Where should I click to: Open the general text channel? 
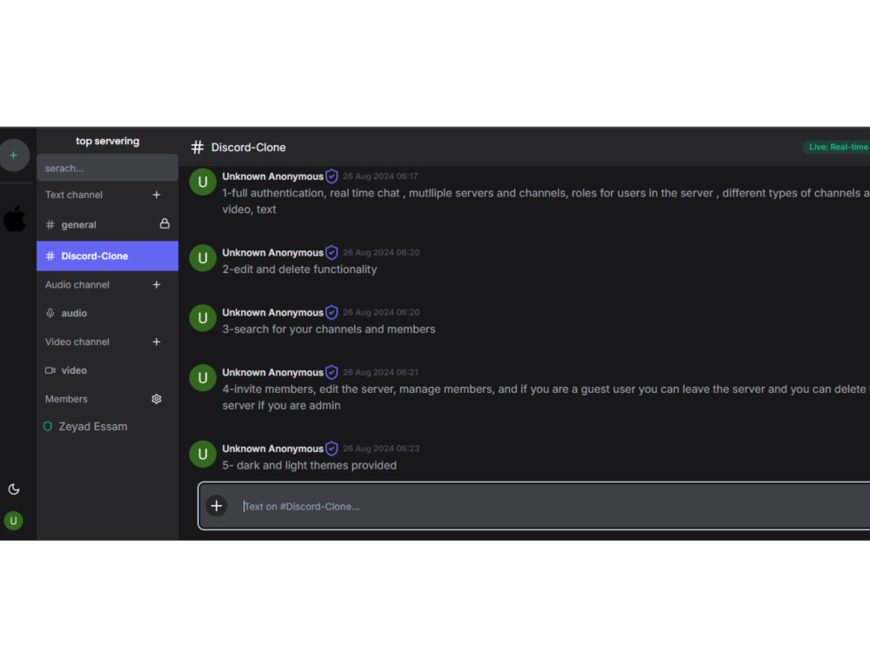(108, 224)
